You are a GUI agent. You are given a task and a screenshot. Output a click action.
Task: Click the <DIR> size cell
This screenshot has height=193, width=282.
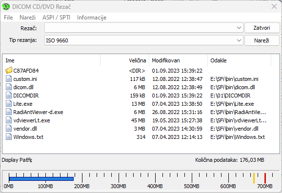[x=137, y=71]
